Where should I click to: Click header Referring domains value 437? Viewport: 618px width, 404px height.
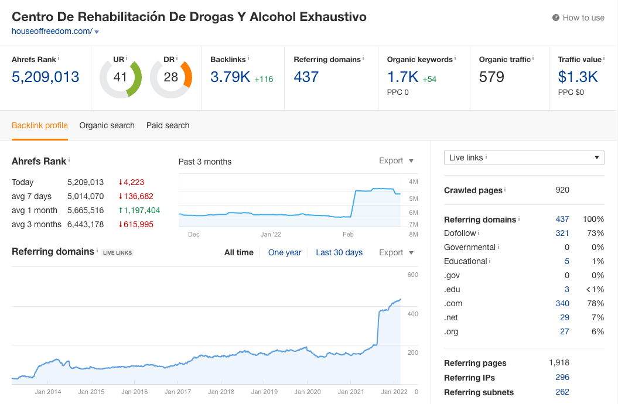(306, 77)
